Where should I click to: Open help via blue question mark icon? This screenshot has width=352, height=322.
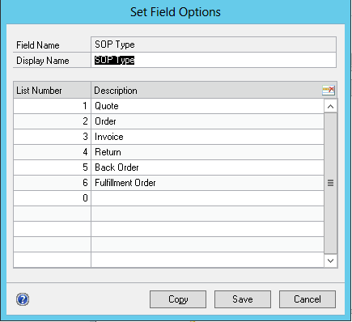tap(23, 299)
